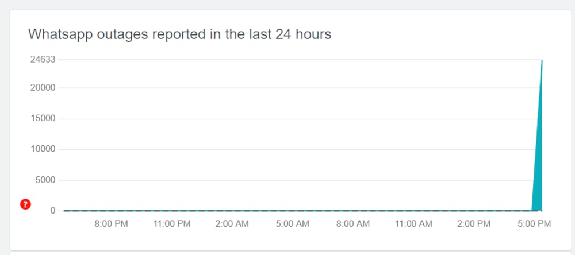The width and height of the screenshot is (575, 255).
Task: Click the 20000 y-axis label
Action: tap(43, 88)
